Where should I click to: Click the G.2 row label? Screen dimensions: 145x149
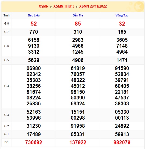[x=6, y=126]
